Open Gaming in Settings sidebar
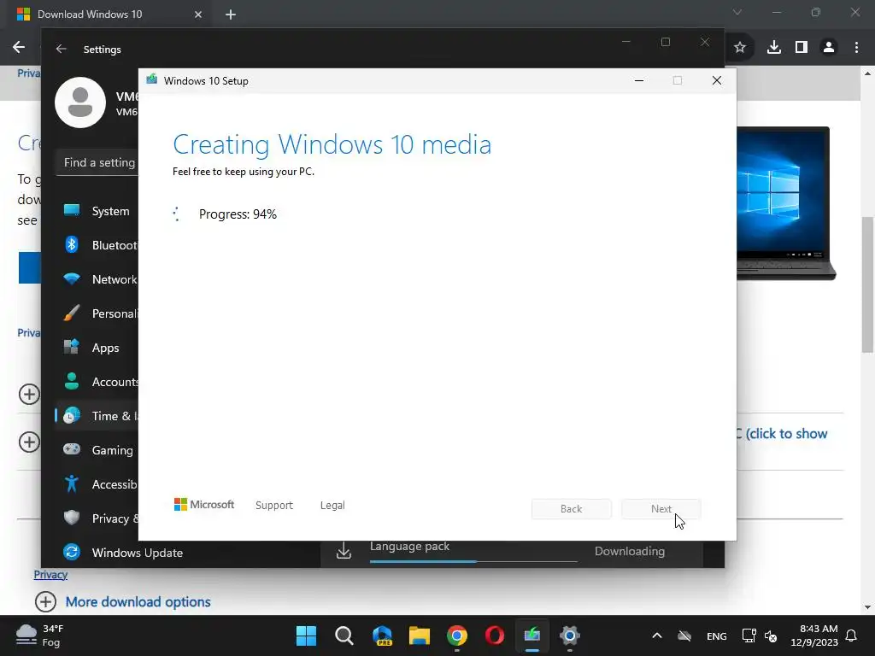Viewport: 875px width, 656px height. 97,449
